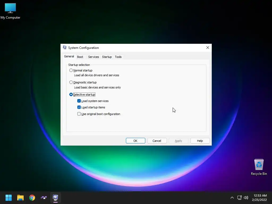Screen dimensions: 272x204
Task: Open network status tray icon
Action: point(239,198)
